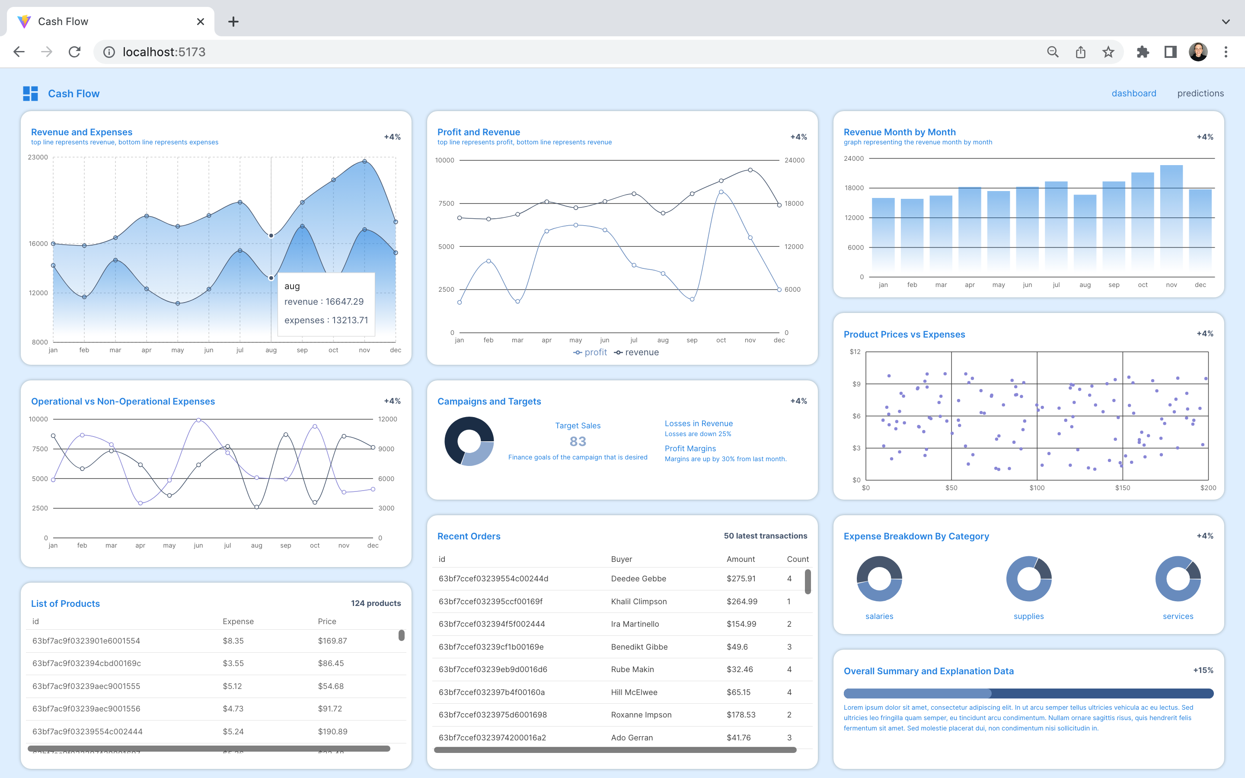1245x778 pixels.
Task: Open the Chrome three-dot menu
Action: pos(1226,52)
